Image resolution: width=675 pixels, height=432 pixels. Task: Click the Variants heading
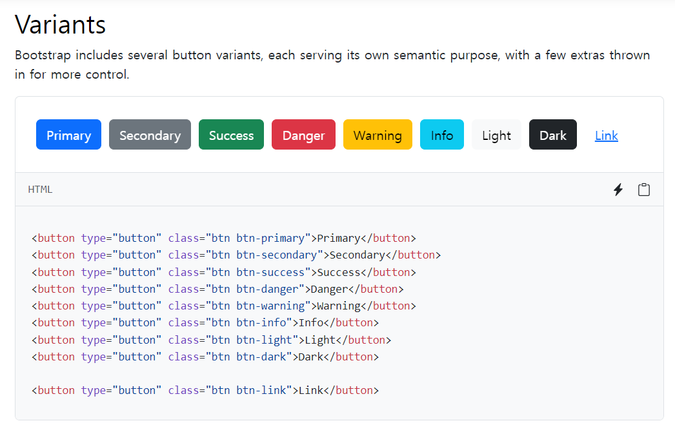point(60,24)
